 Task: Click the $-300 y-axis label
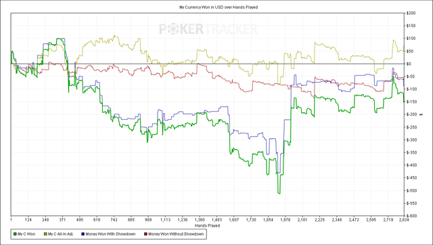(x=411, y=140)
